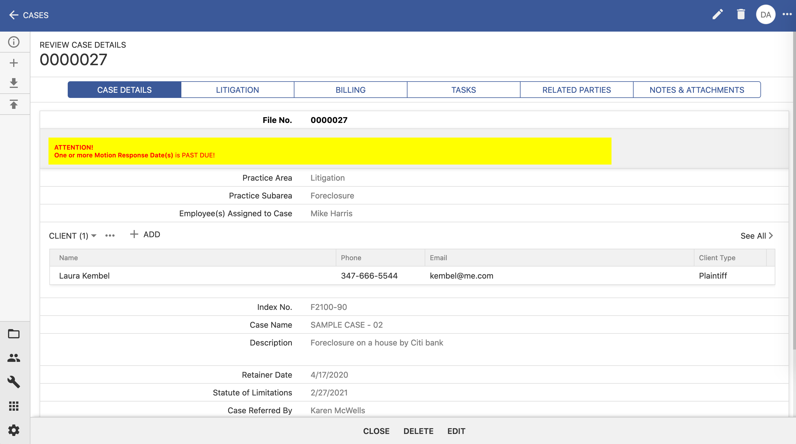The image size is (796, 444).
Task: Click the upload arrow sidebar icon
Action: (13, 104)
